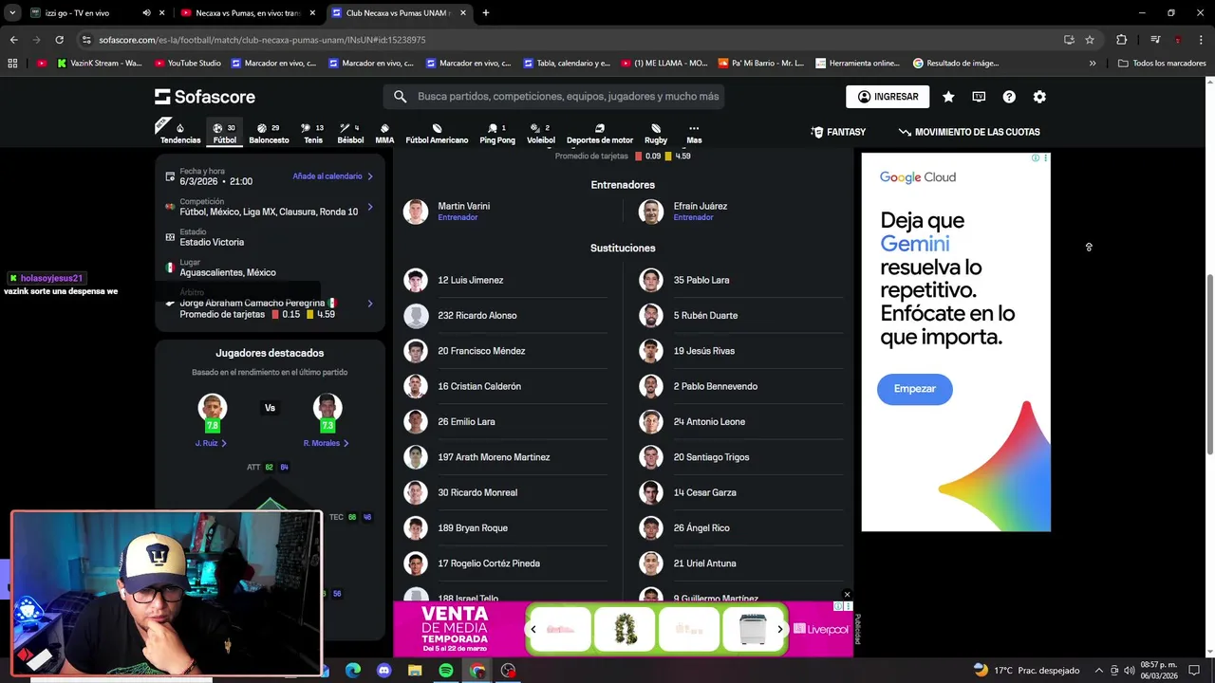Open favorites star icon in Sofascore header
Viewport: 1215px width, 683px height.
948,97
